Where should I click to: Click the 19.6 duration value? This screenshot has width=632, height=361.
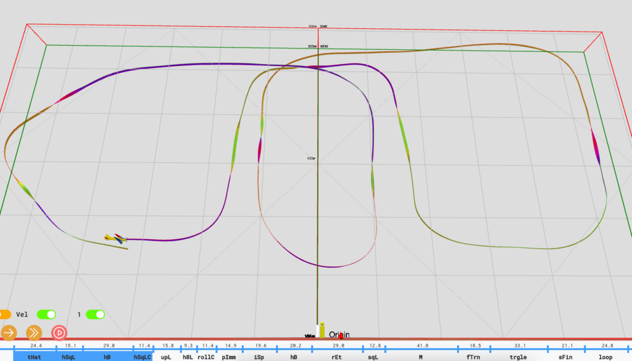[x=261, y=346]
